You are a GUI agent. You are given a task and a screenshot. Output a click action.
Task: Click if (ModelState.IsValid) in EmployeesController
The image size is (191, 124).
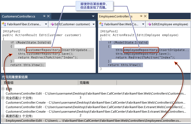tap(128, 43)
